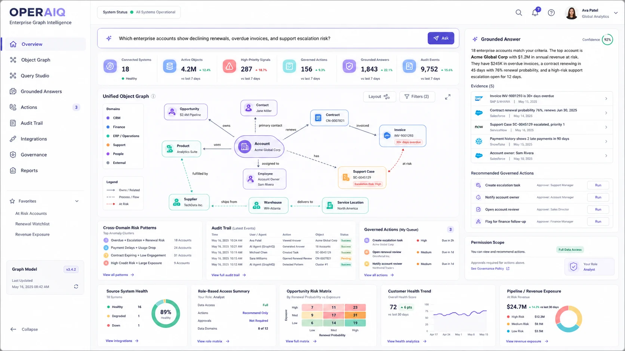Click the 89% Healthy donut chart
Screen dimensions: 625x351
coord(166,313)
